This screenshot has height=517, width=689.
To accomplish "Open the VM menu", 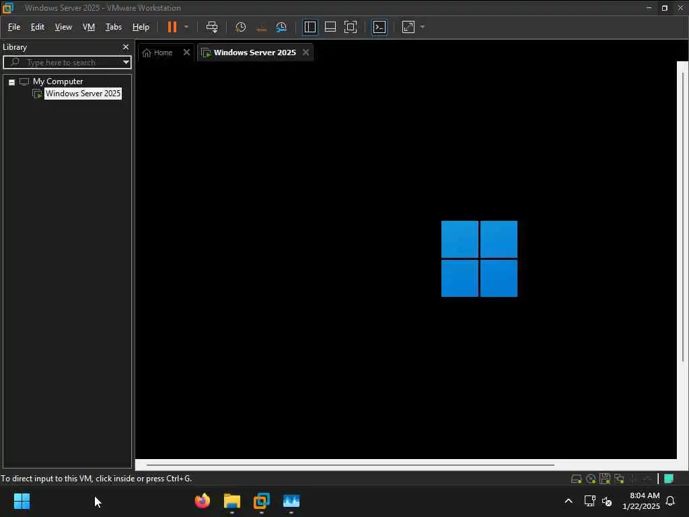I will [89, 27].
